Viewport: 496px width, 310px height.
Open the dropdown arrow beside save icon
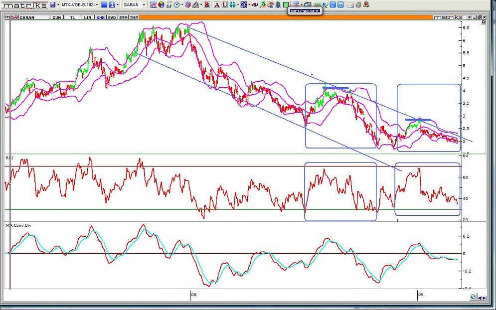tap(58, 4)
